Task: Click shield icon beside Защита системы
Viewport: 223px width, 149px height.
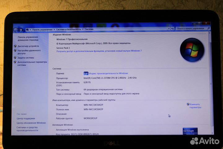Action: 15,58
